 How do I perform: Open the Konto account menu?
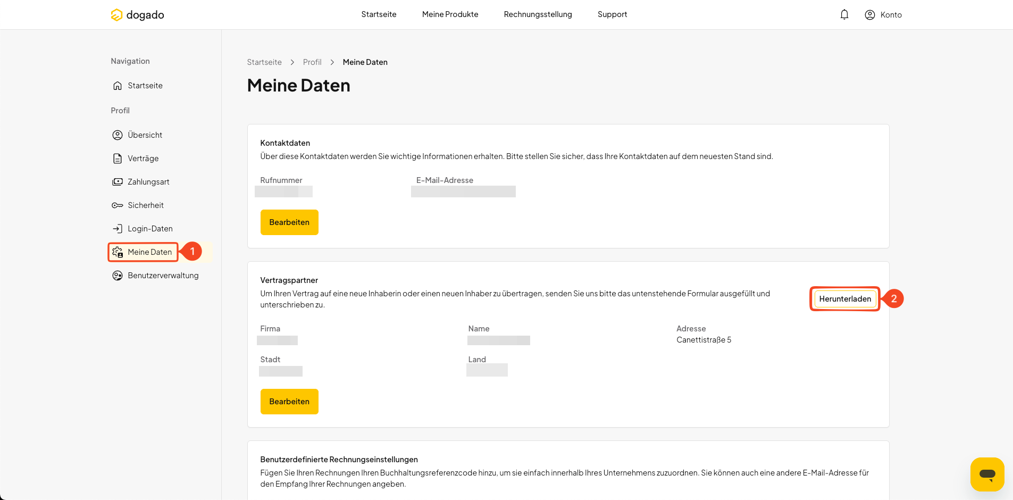[x=883, y=15]
